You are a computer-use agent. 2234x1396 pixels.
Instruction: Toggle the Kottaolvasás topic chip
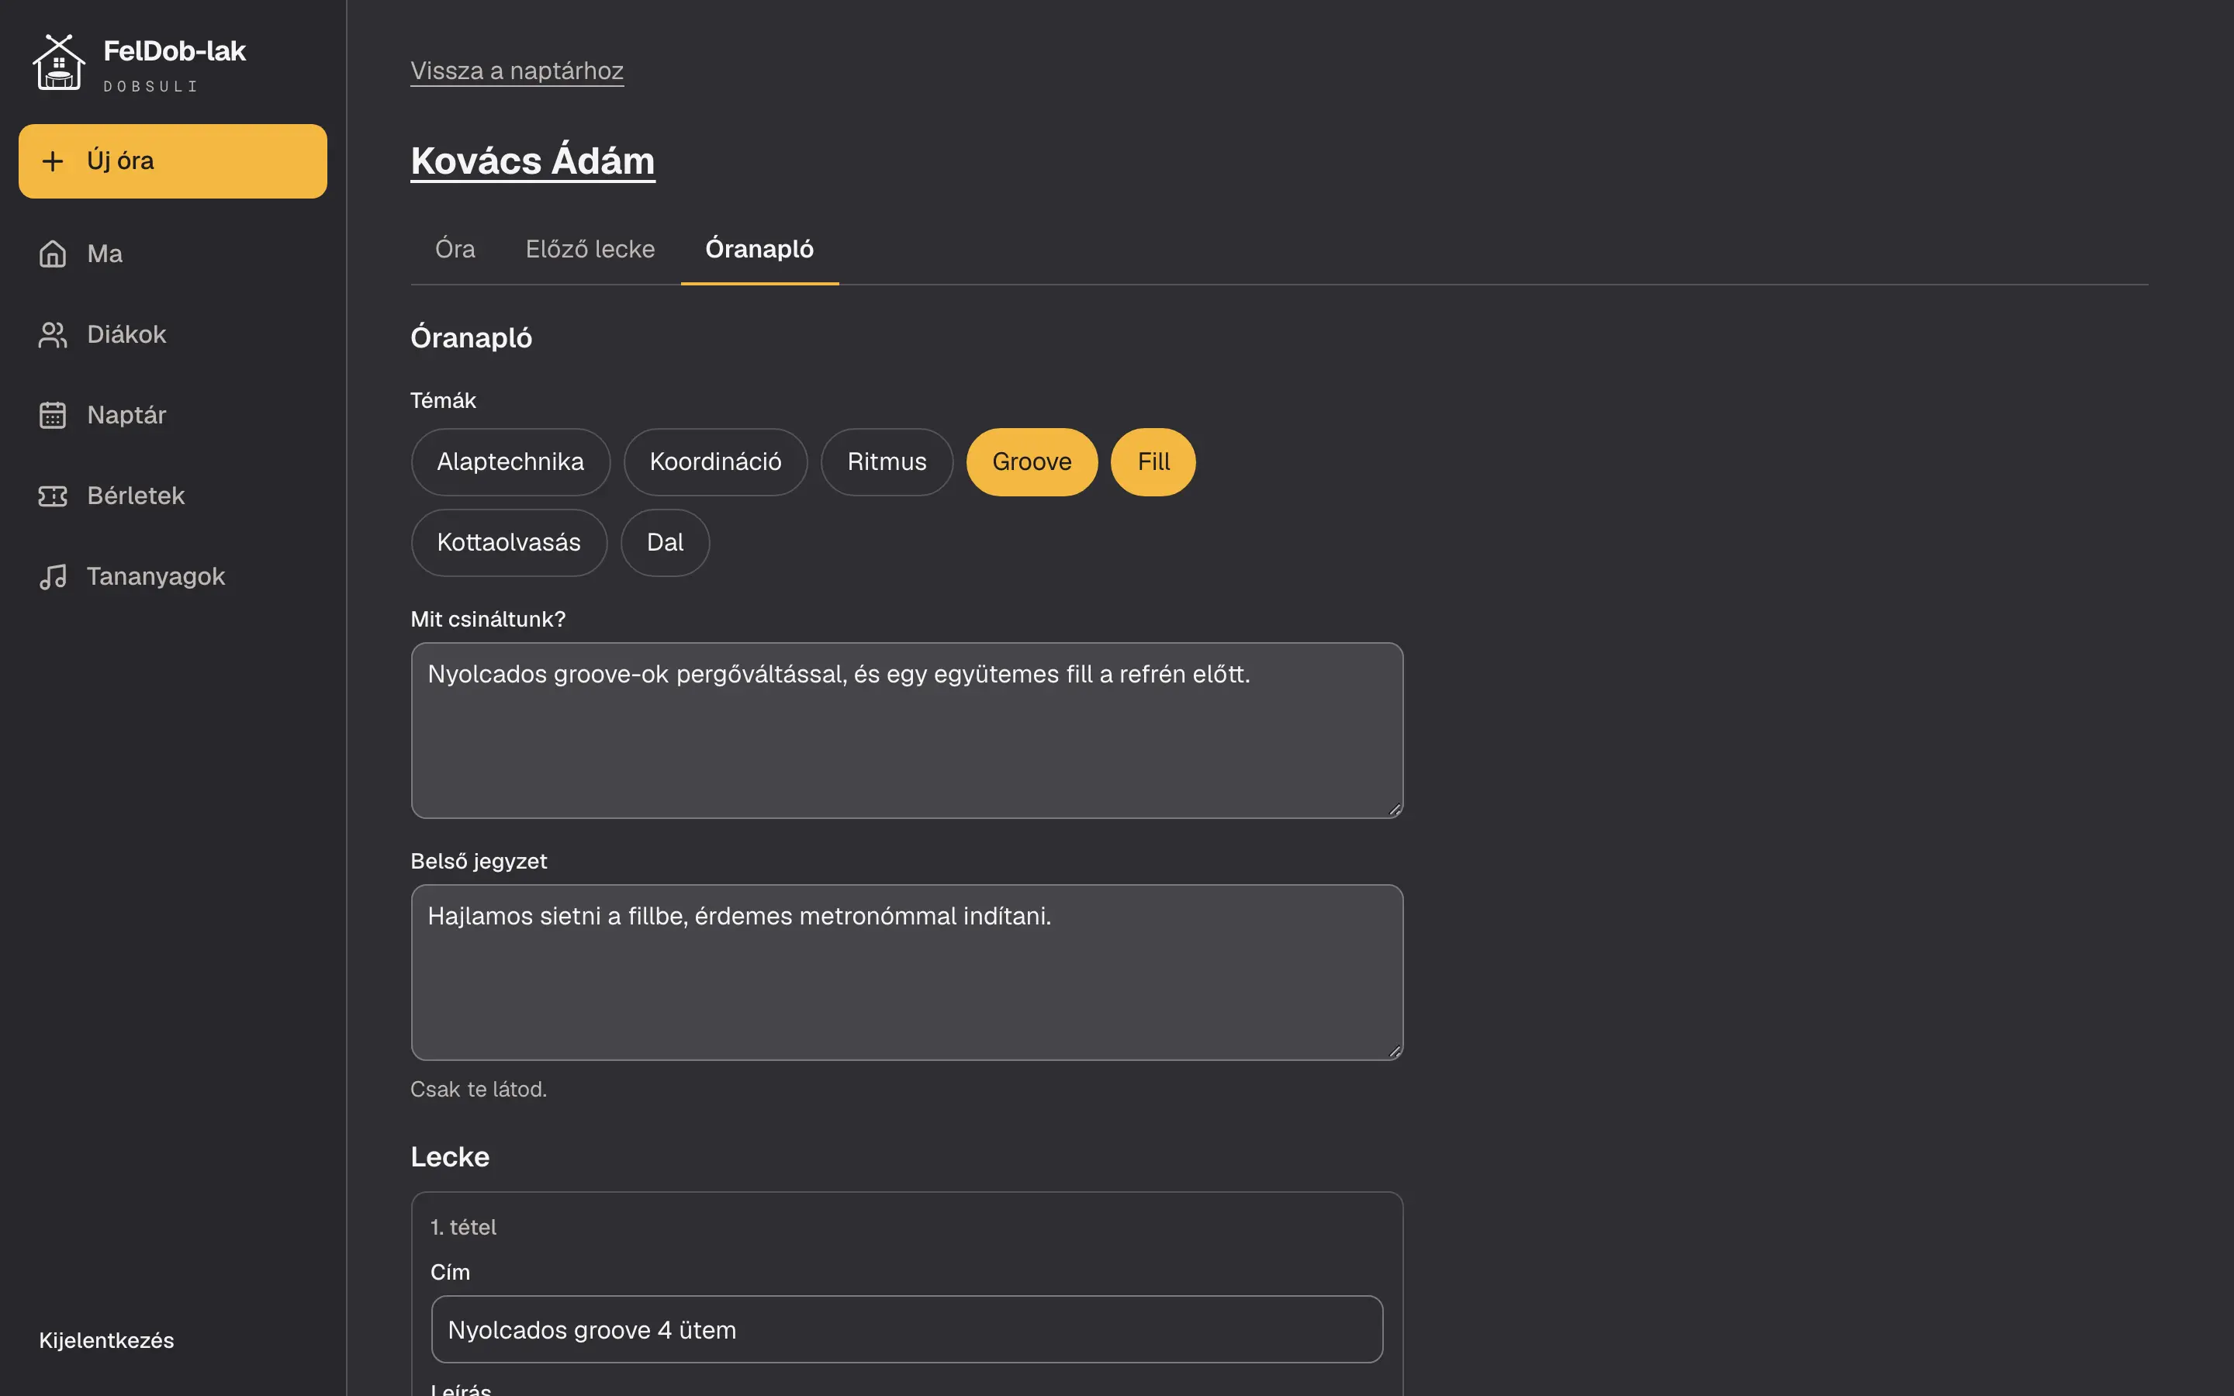[509, 543]
